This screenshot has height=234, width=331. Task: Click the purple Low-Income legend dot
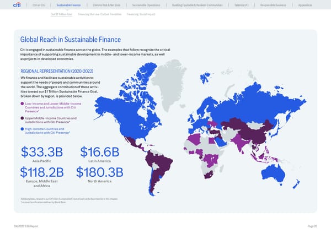pos(22,104)
